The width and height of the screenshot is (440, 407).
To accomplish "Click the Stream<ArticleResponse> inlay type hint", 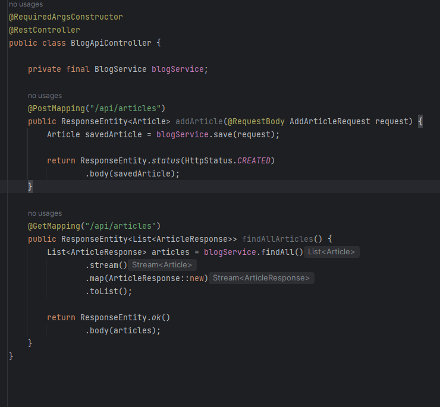I will pos(261,278).
